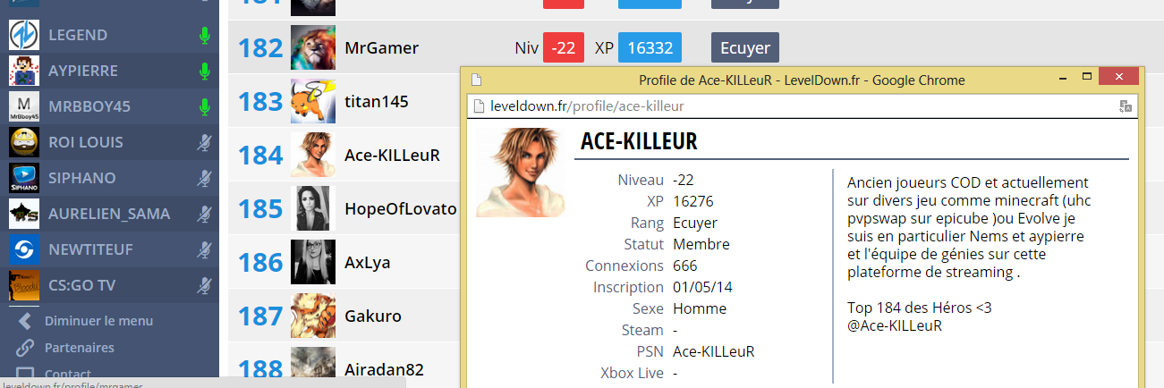Click the Inscription date 01/05/14

point(702,287)
